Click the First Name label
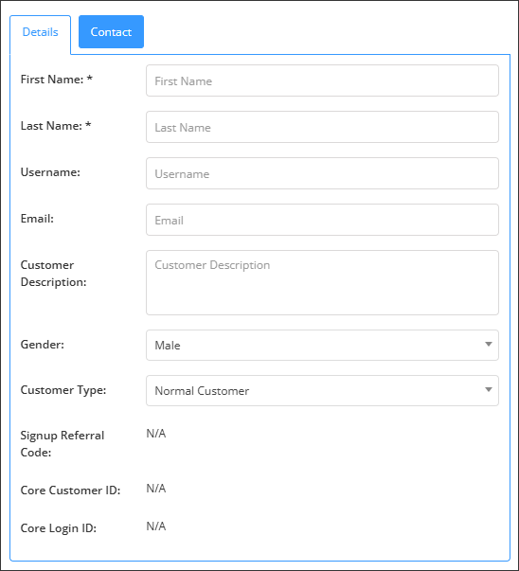The width and height of the screenshot is (519, 571). (57, 80)
